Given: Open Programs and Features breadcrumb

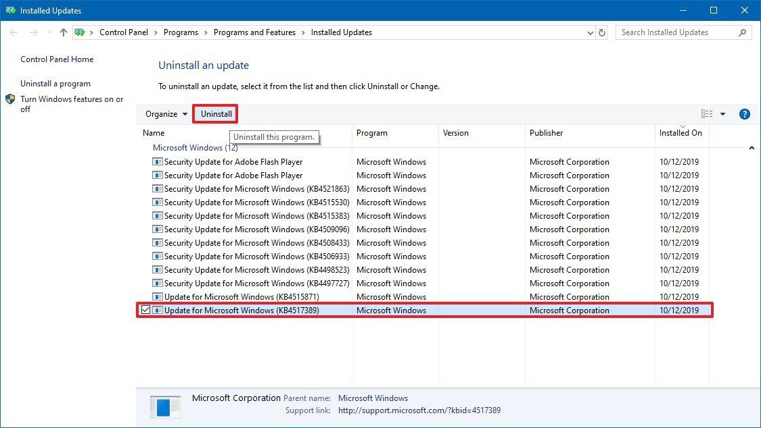Looking at the screenshot, I should point(254,32).
